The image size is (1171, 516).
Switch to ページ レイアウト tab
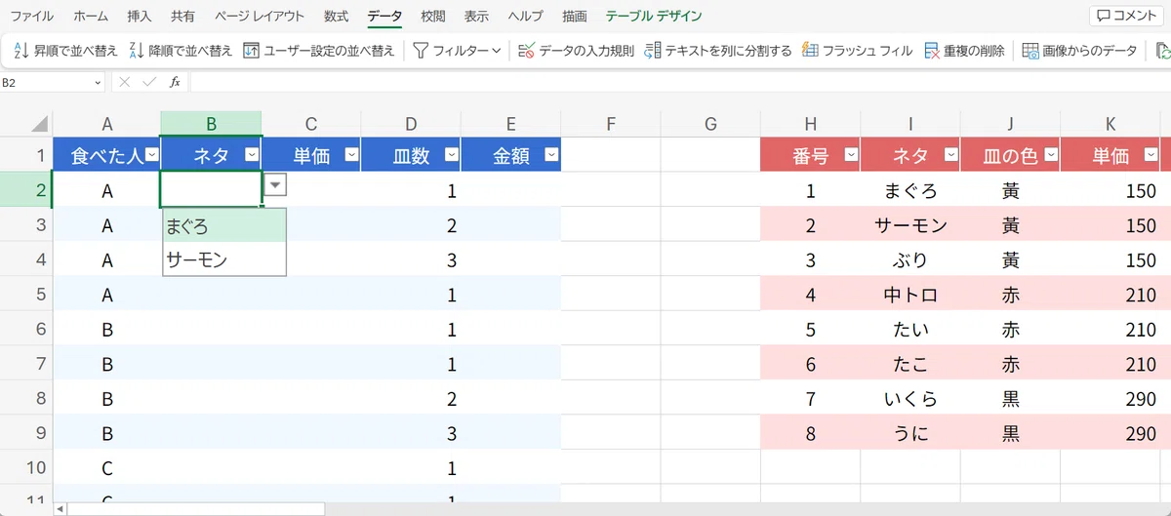coord(260,17)
